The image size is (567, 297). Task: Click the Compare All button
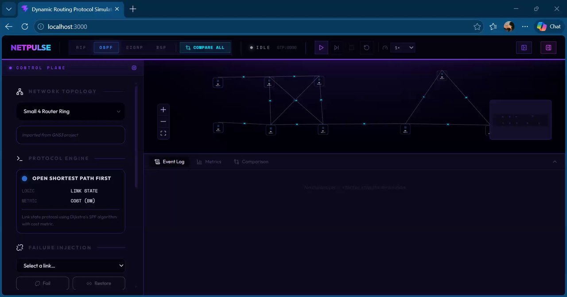point(205,48)
